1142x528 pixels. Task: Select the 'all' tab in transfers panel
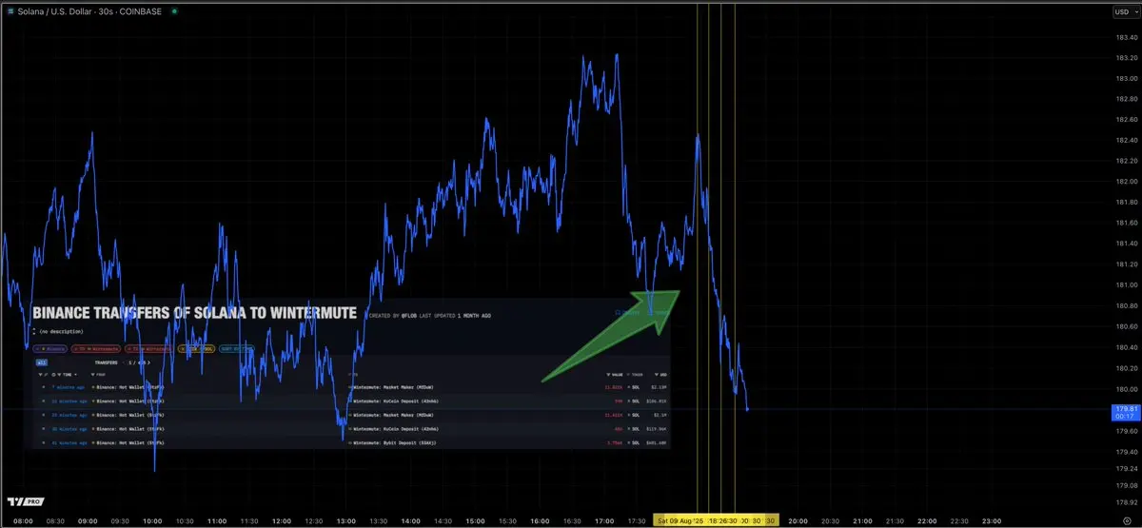(x=41, y=362)
